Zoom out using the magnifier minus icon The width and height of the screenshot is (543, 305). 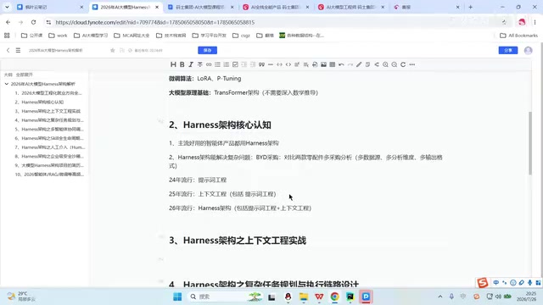(394, 64)
